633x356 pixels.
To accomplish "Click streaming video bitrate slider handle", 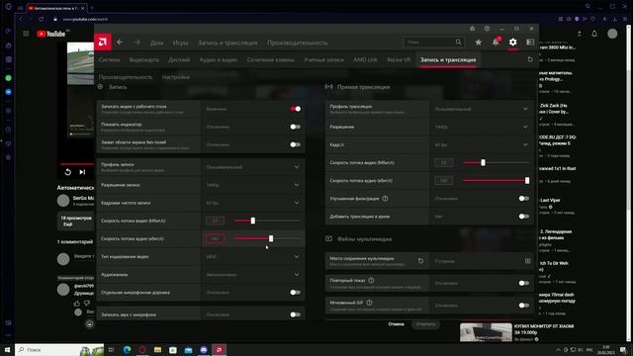I will [483, 162].
